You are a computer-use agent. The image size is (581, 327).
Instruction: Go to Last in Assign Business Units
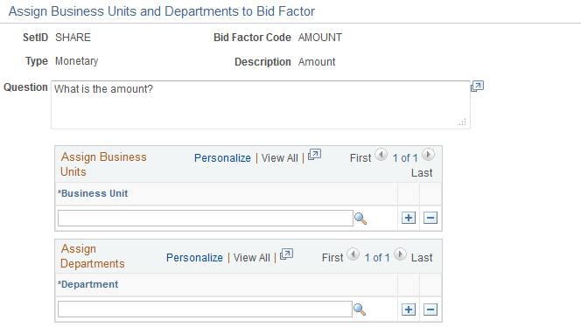click(422, 173)
